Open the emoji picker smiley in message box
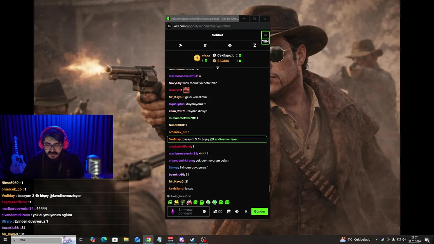This screenshot has height=244, width=434. (204, 211)
